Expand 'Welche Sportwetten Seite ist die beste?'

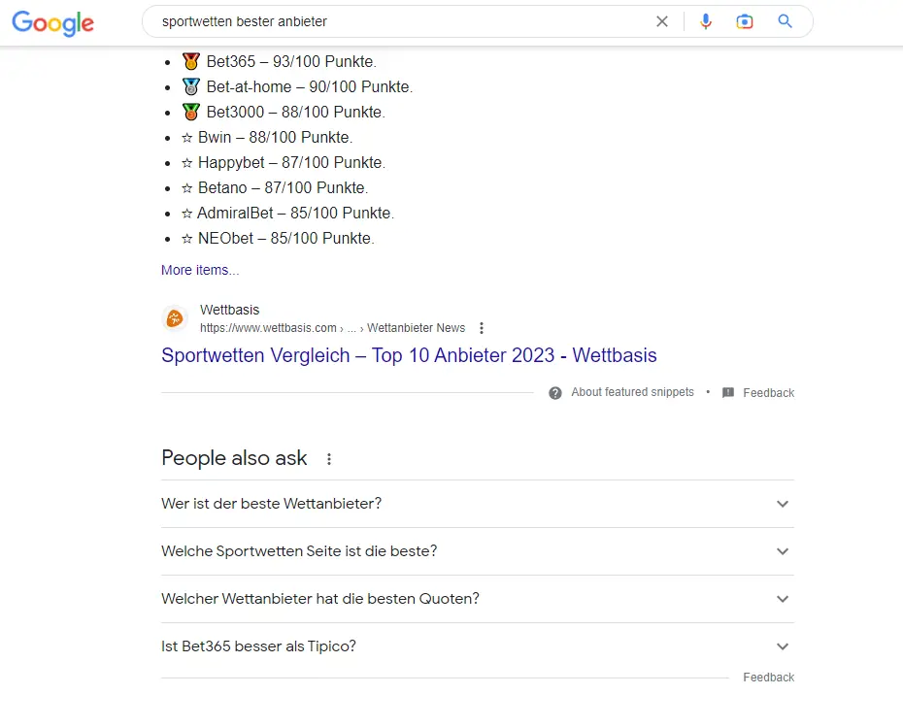click(x=478, y=551)
